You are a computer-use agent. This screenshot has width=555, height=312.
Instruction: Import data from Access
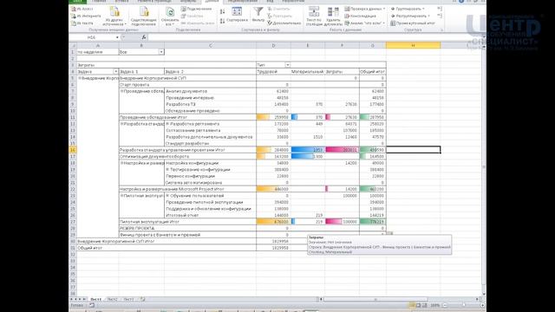coord(82,9)
